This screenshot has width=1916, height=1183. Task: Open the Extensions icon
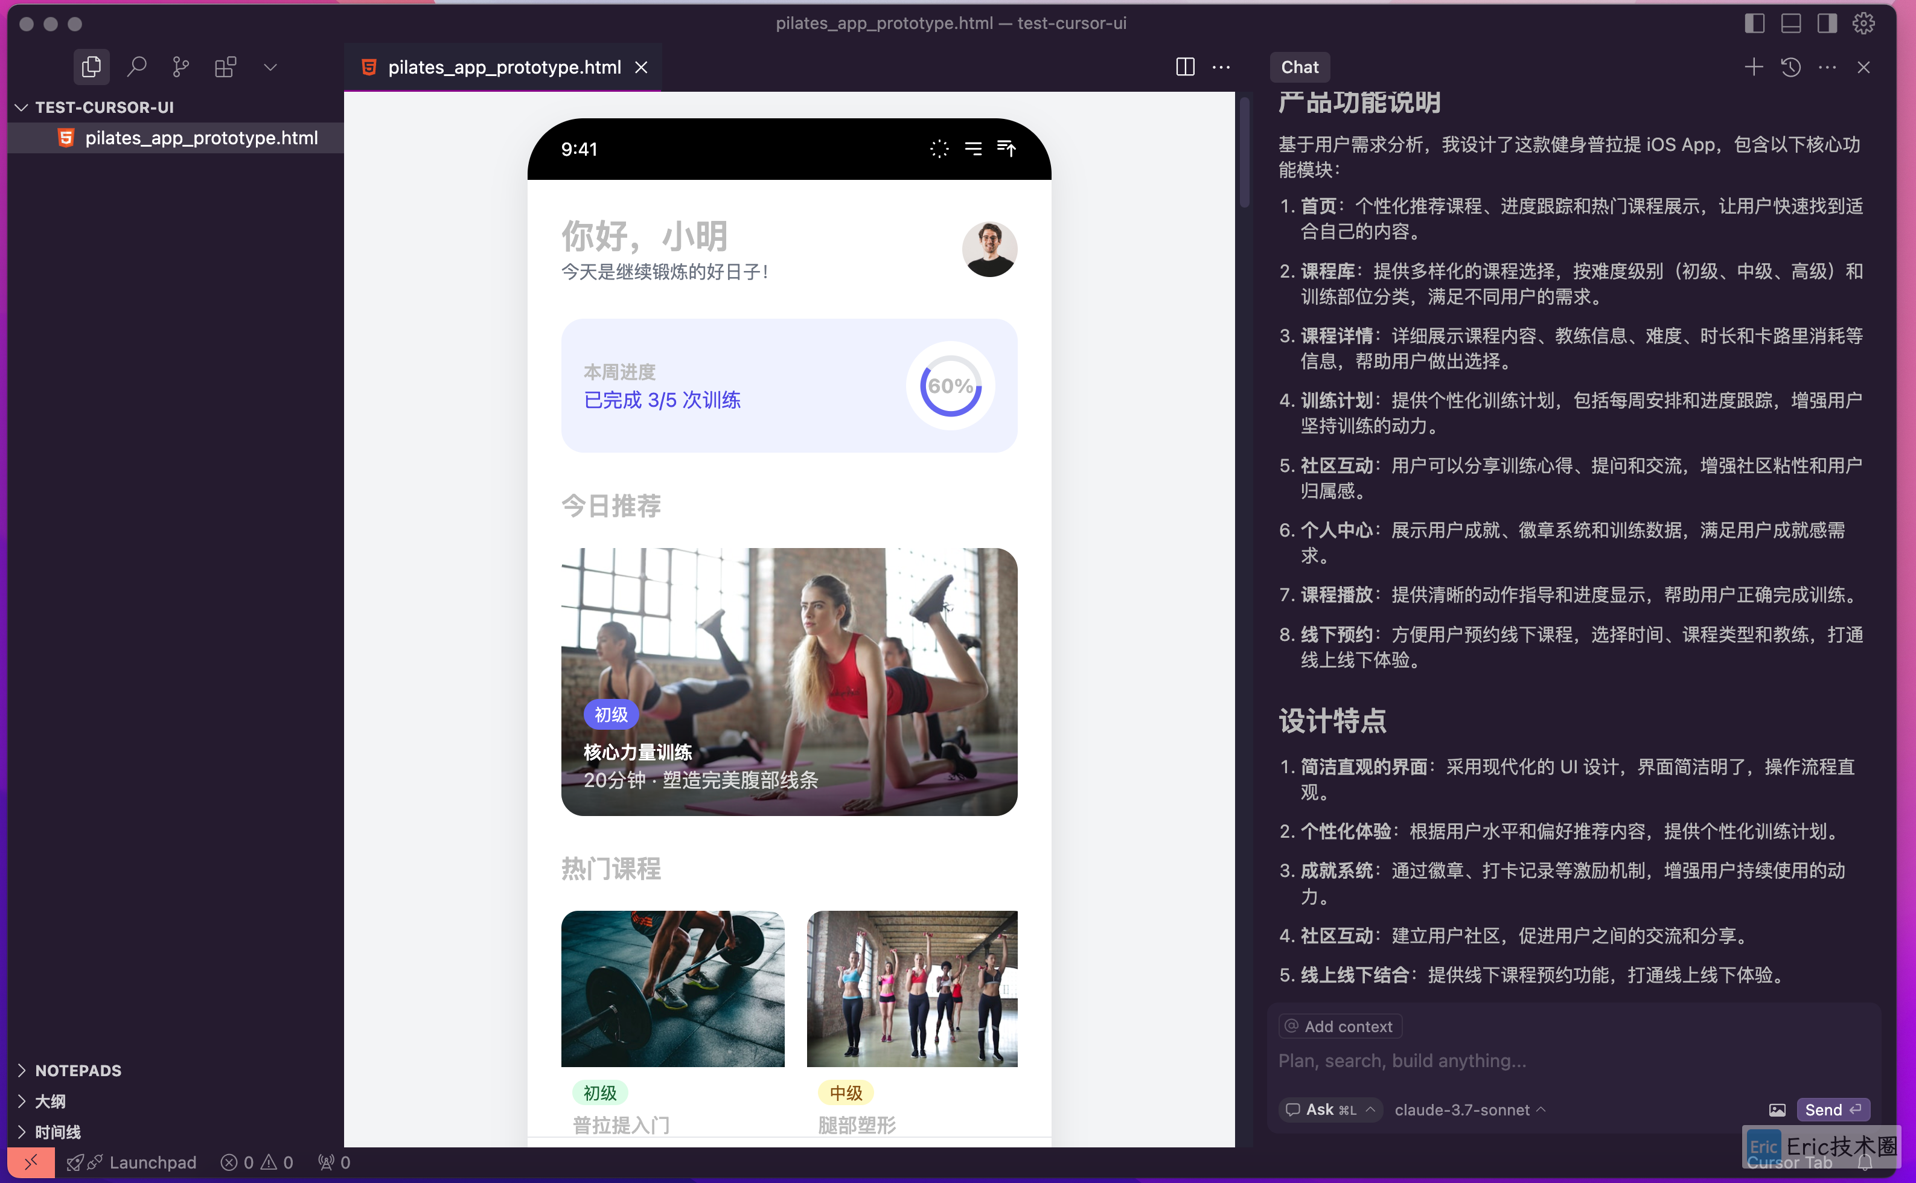pyautogui.click(x=225, y=67)
